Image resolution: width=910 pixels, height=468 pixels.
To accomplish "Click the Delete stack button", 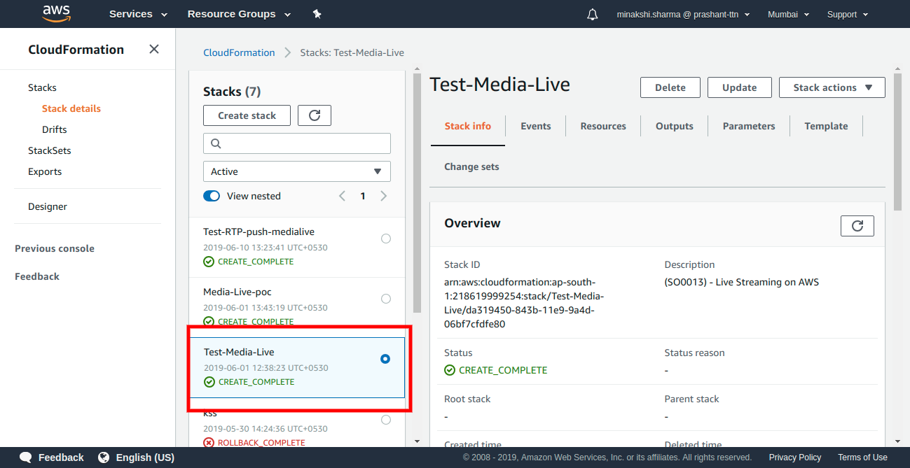I will (670, 87).
